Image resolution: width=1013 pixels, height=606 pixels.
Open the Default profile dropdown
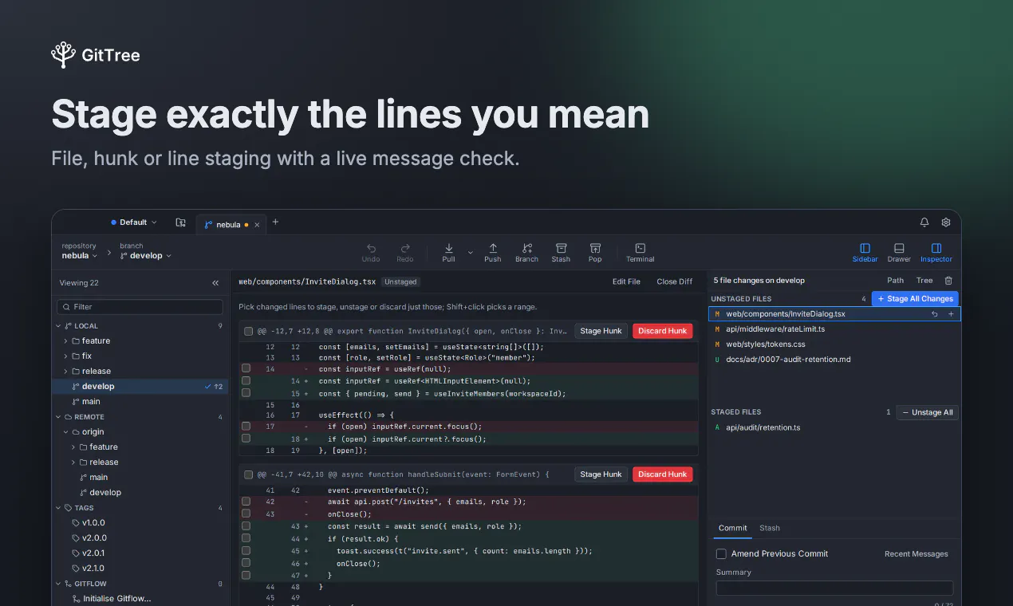click(x=134, y=222)
